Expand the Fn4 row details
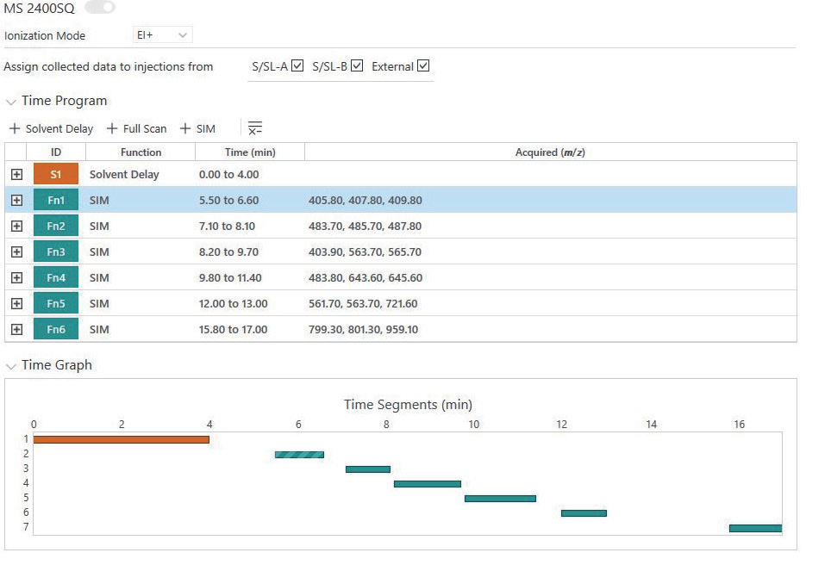 pyautogui.click(x=16, y=278)
